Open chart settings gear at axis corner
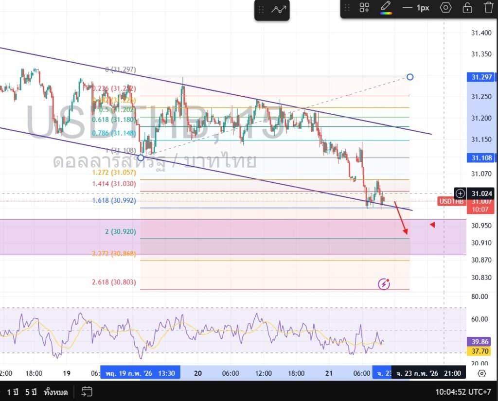The image size is (498, 401). 481,373
